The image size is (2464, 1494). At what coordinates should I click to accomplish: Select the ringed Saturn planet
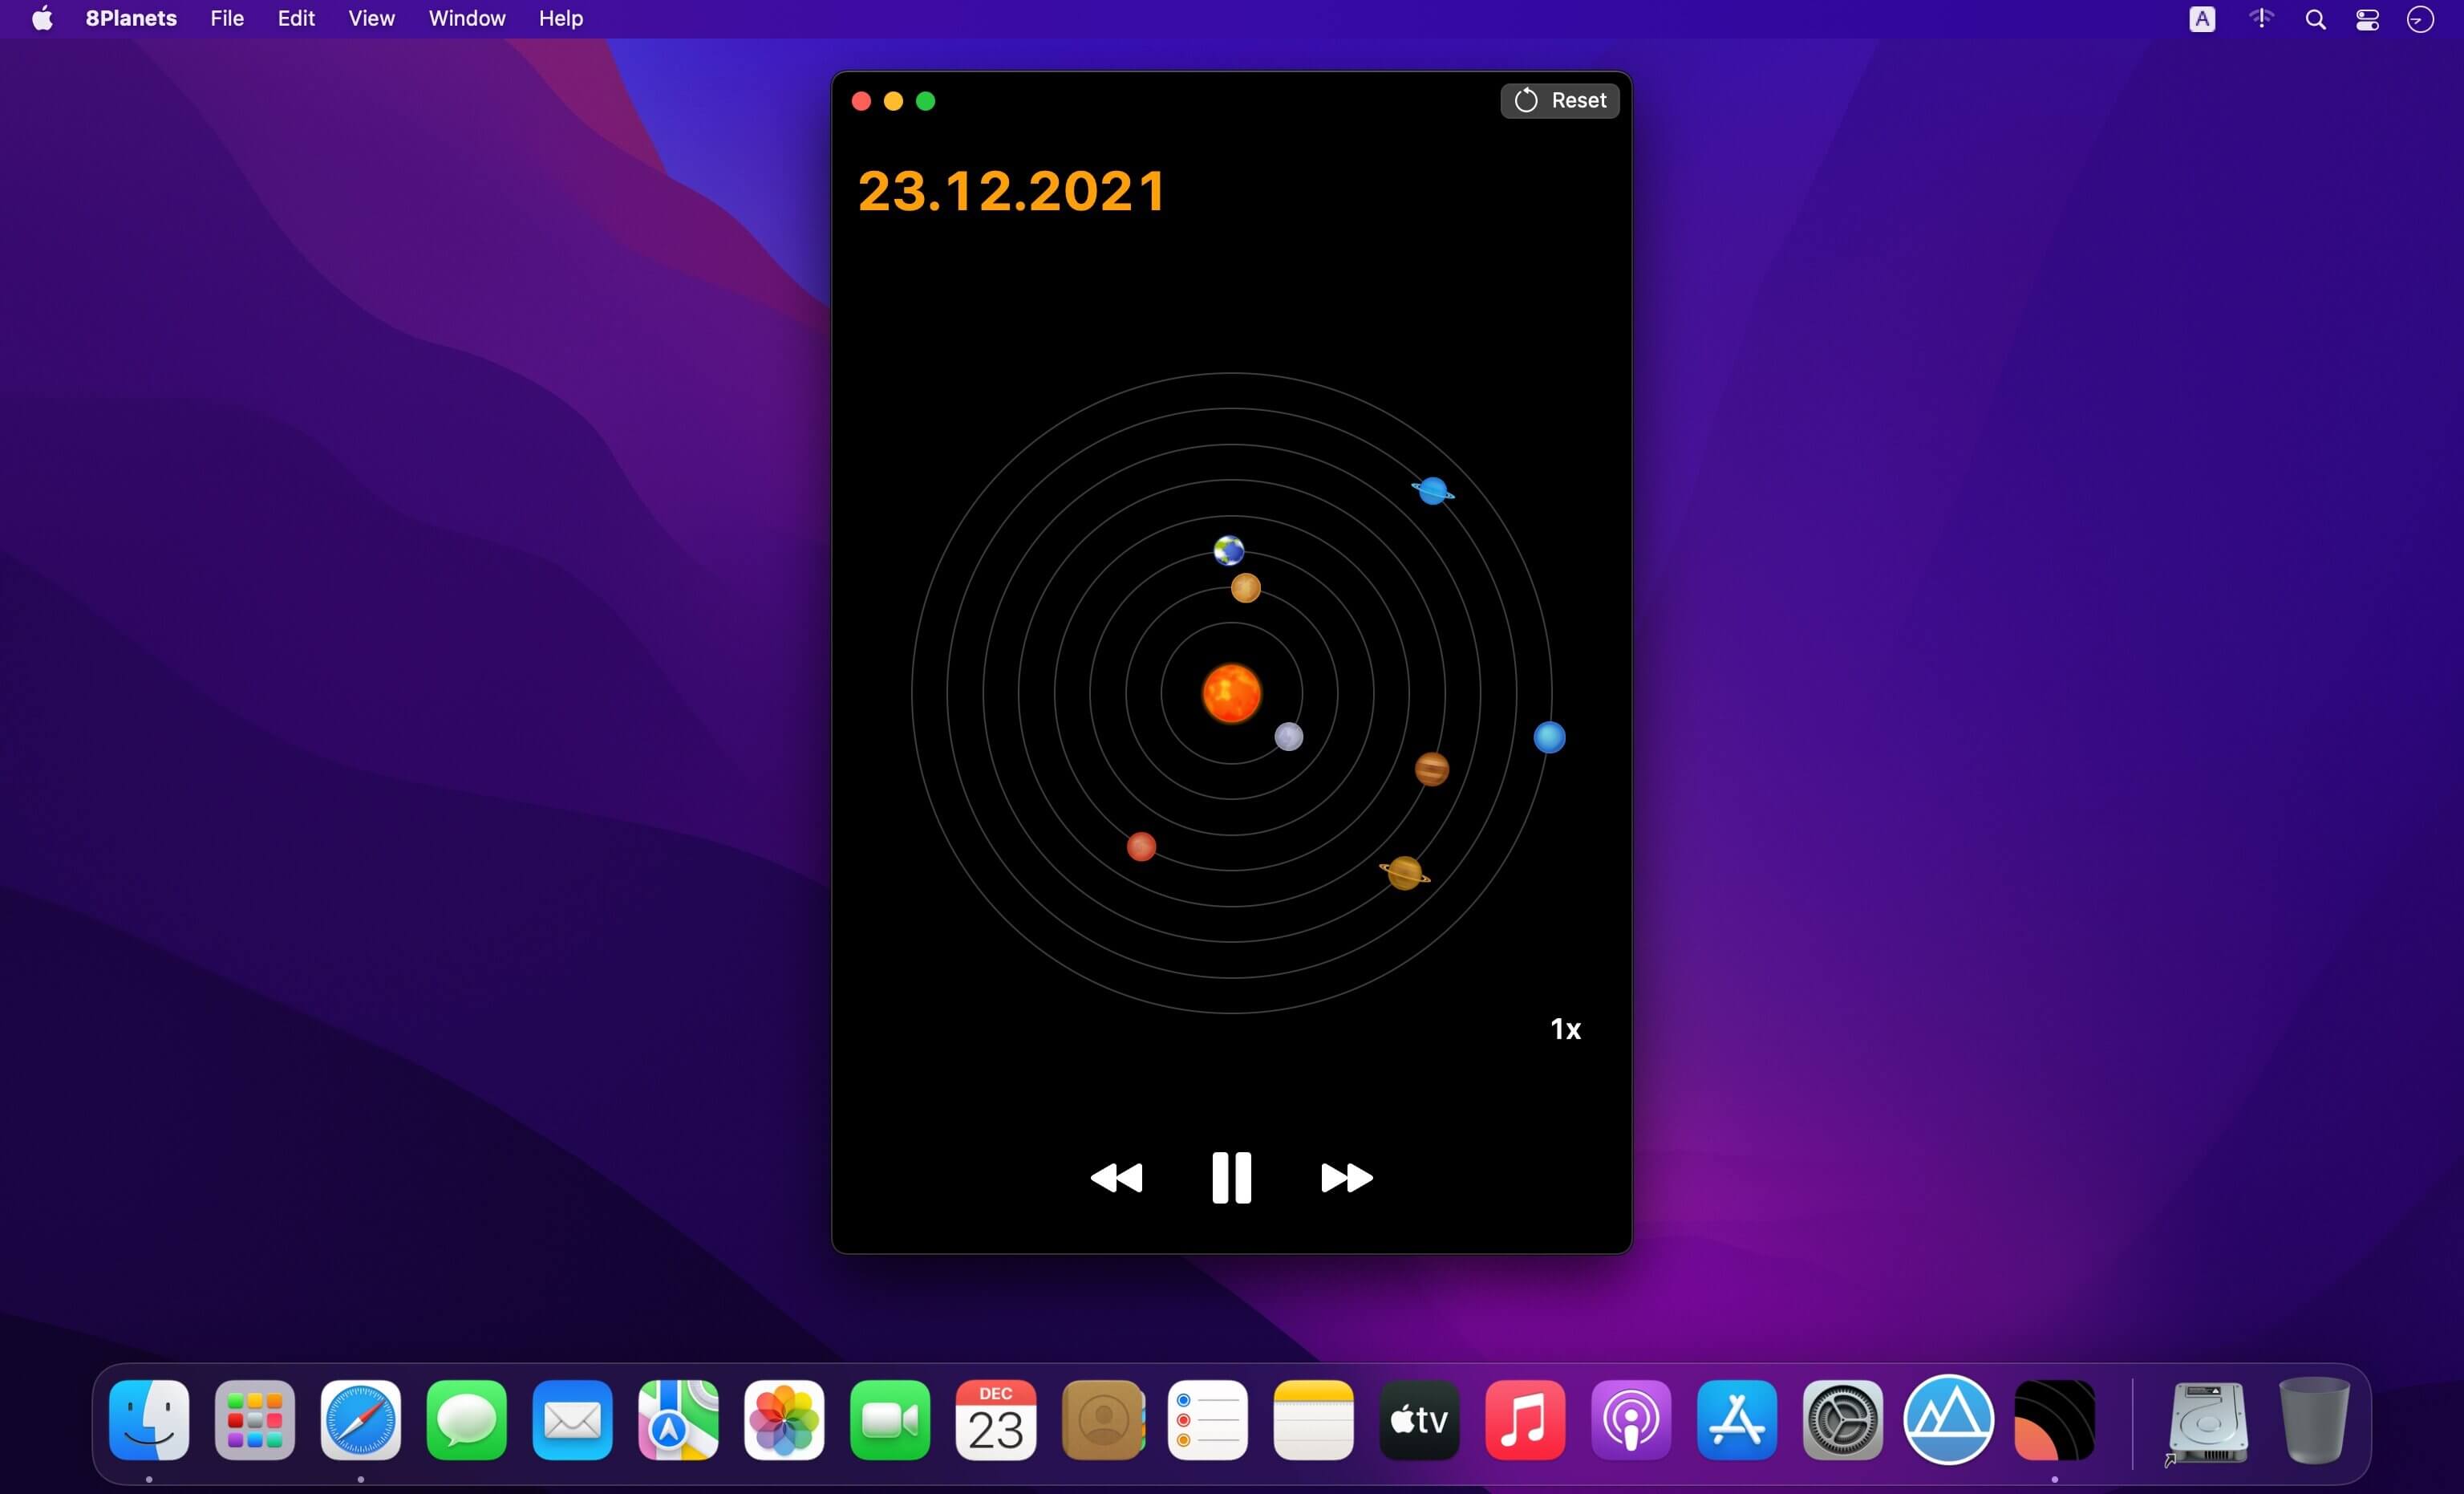[x=1405, y=873]
